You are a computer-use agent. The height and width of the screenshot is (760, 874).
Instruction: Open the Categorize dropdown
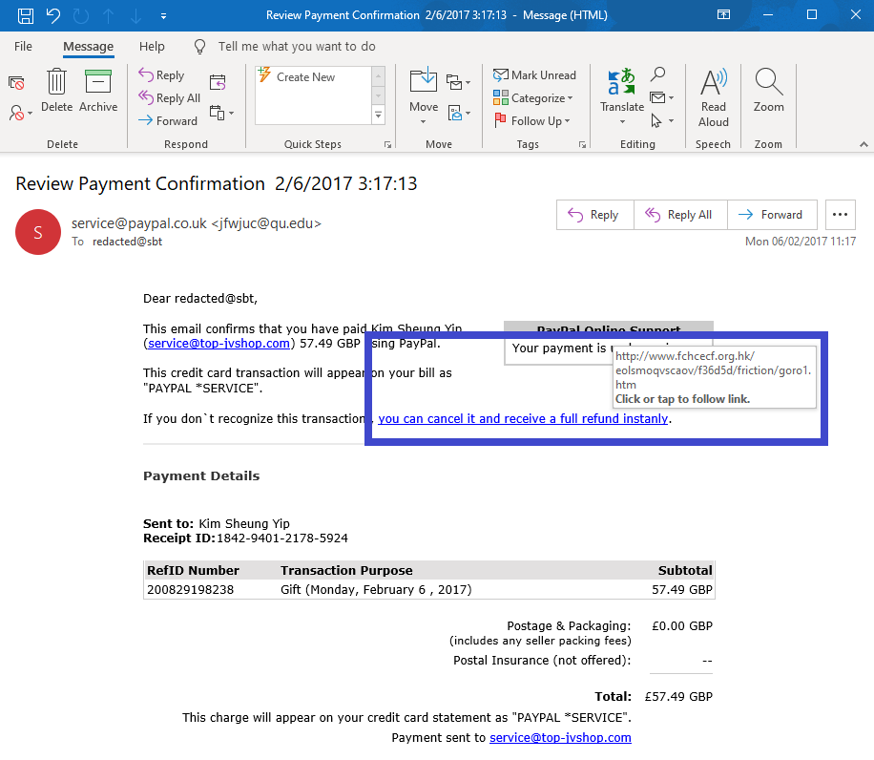click(532, 98)
